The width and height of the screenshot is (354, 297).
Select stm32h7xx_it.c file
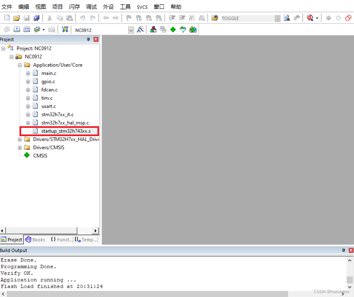[57, 115]
